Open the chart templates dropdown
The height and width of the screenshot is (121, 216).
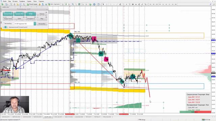[100, 4]
